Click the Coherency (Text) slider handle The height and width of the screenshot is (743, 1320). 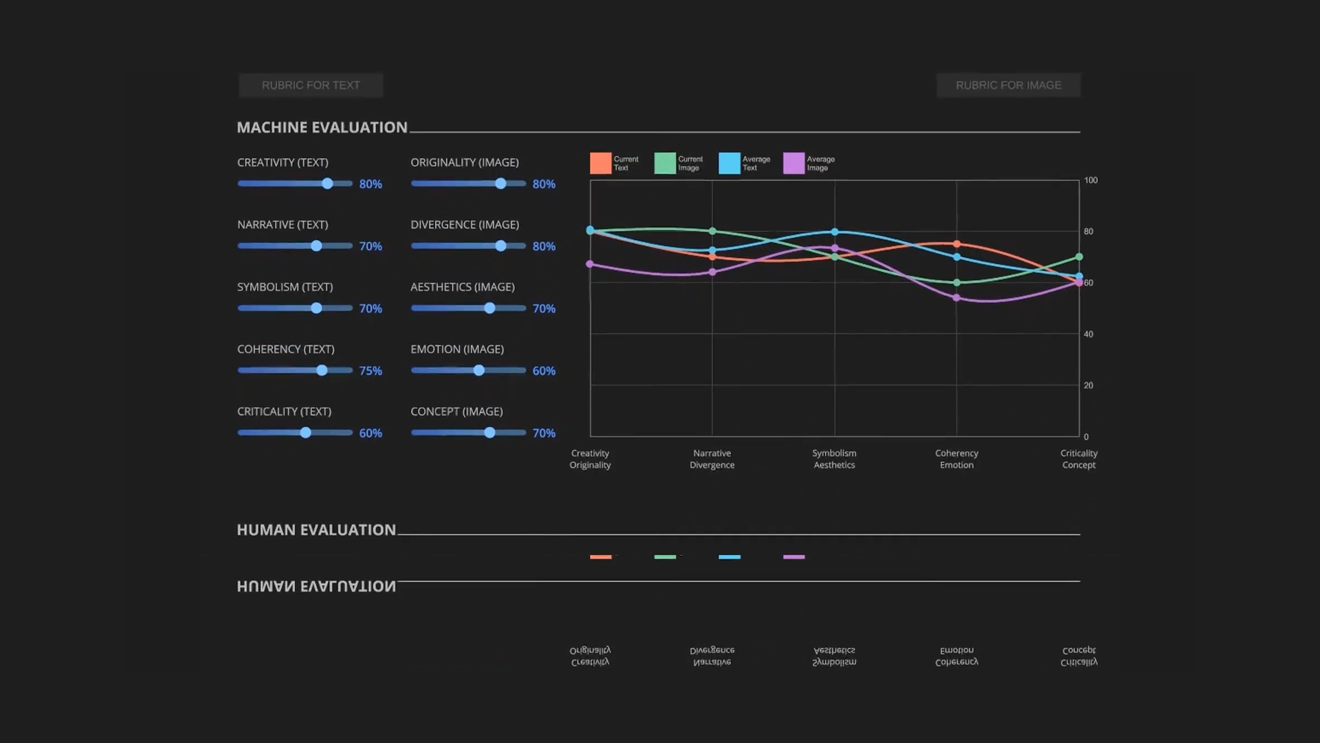(322, 370)
